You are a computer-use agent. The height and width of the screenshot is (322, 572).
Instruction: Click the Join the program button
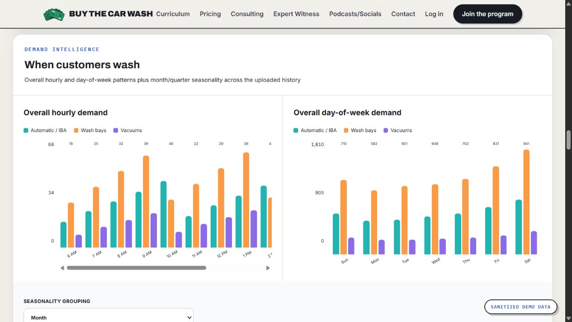487,14
